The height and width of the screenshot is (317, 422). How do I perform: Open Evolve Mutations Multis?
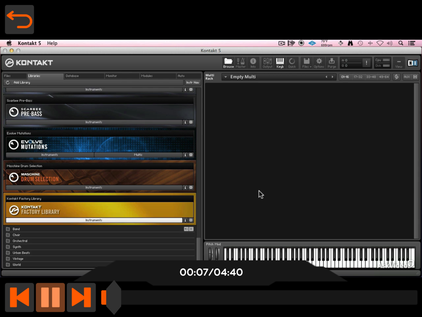(x=138, y=155)
